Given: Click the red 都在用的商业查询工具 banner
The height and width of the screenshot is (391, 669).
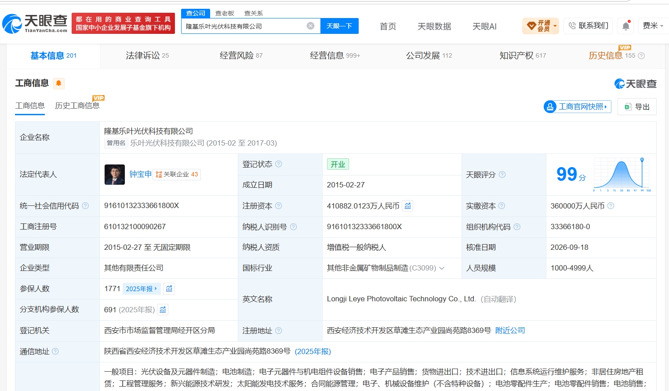Looking at the screenshot, I should click(x=123, y=23).
